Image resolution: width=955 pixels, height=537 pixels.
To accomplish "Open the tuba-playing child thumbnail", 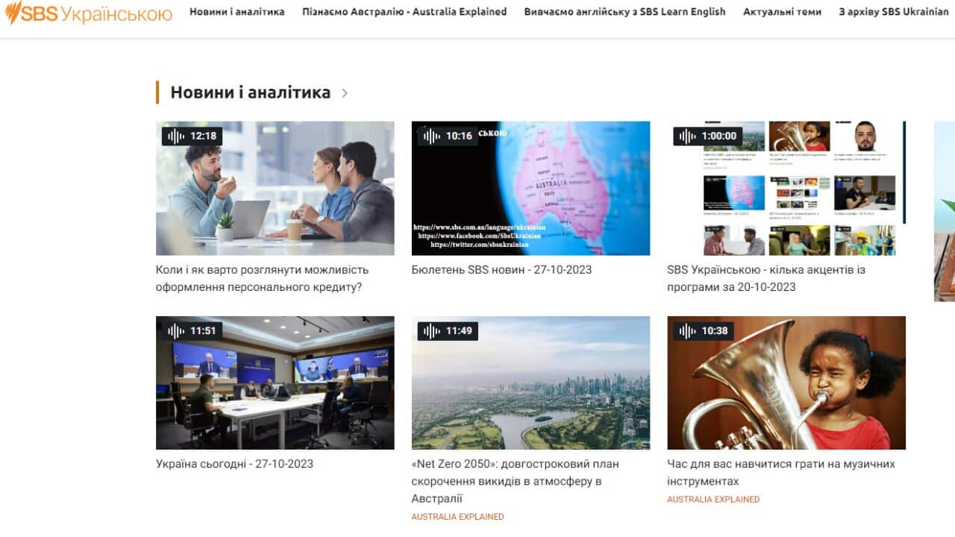I will pyautogui.click(x=786, y=383).
